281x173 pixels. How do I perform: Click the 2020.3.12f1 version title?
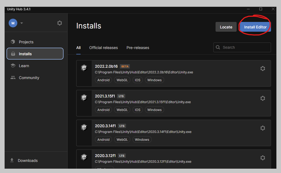(x=105, y=156)
